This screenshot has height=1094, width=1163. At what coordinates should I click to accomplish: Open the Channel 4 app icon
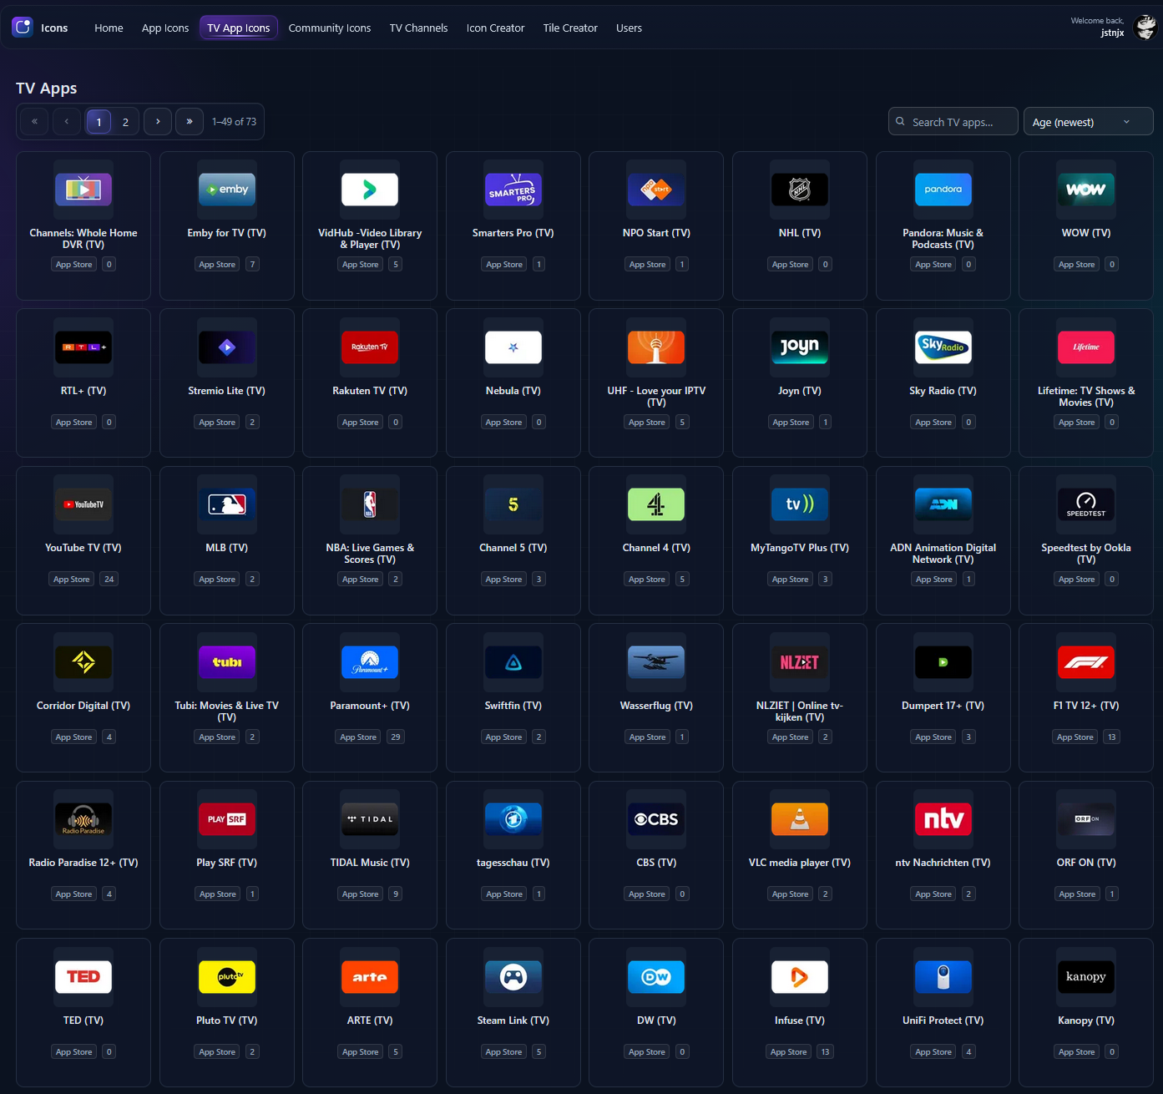point(656,504)
